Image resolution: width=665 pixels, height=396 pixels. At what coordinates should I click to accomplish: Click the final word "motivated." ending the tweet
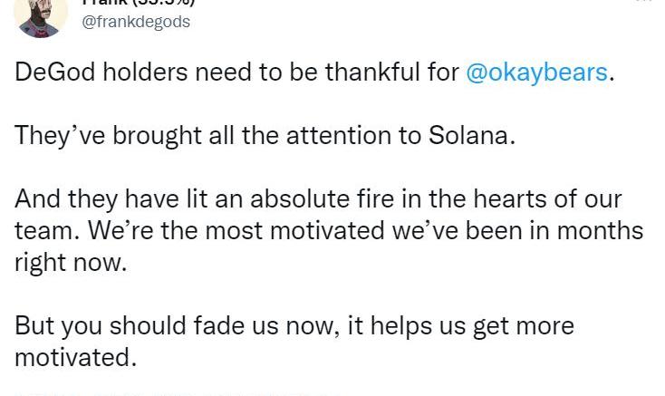point(75,357)
